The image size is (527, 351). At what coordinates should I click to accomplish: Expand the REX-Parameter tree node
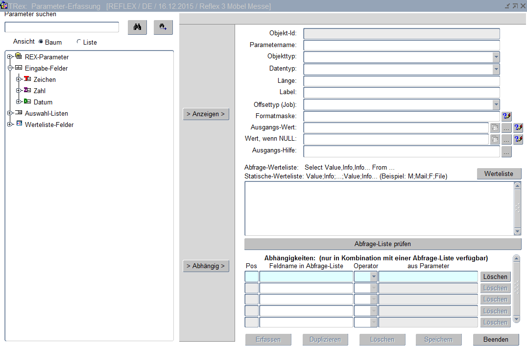(10, 57)
